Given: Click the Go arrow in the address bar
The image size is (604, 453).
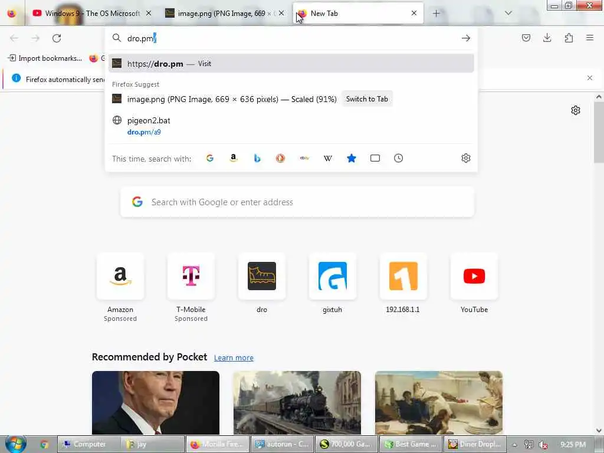Looking at the screenshot, I should coord(466,38).
